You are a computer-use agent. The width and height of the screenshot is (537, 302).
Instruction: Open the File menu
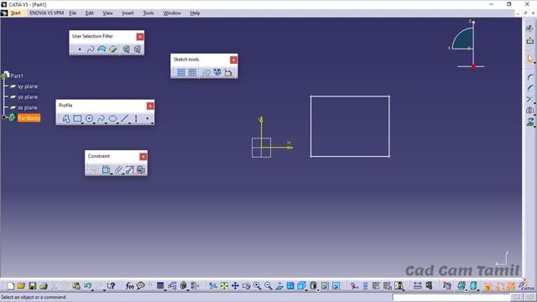(73, 13)
